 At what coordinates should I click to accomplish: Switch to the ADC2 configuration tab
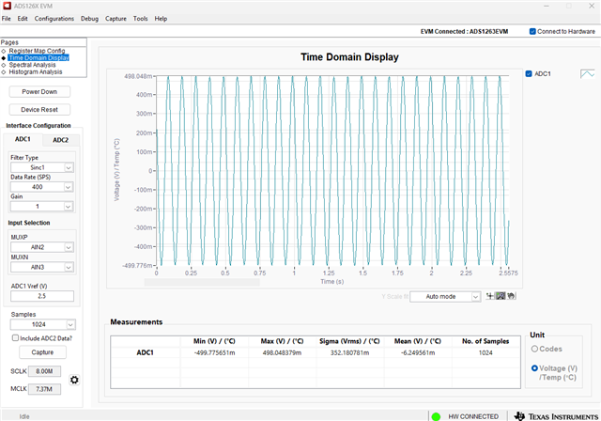click(60, 140)
